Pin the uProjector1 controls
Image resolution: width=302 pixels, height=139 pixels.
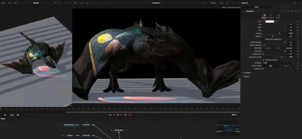tap(292, 11)
